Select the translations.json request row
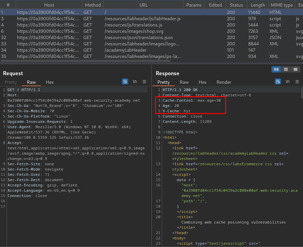The height and width of the screenshot is (247, 303). 151,37
